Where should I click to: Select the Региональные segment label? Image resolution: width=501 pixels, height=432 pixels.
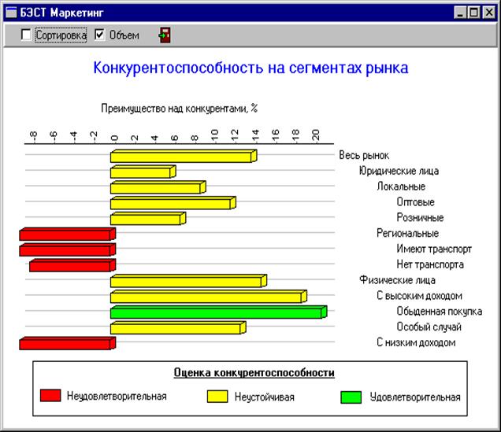[x=407, y=234]
